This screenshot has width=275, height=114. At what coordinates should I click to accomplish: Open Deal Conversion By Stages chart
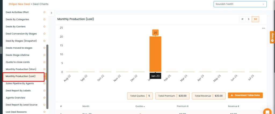[x=21, y=34]
